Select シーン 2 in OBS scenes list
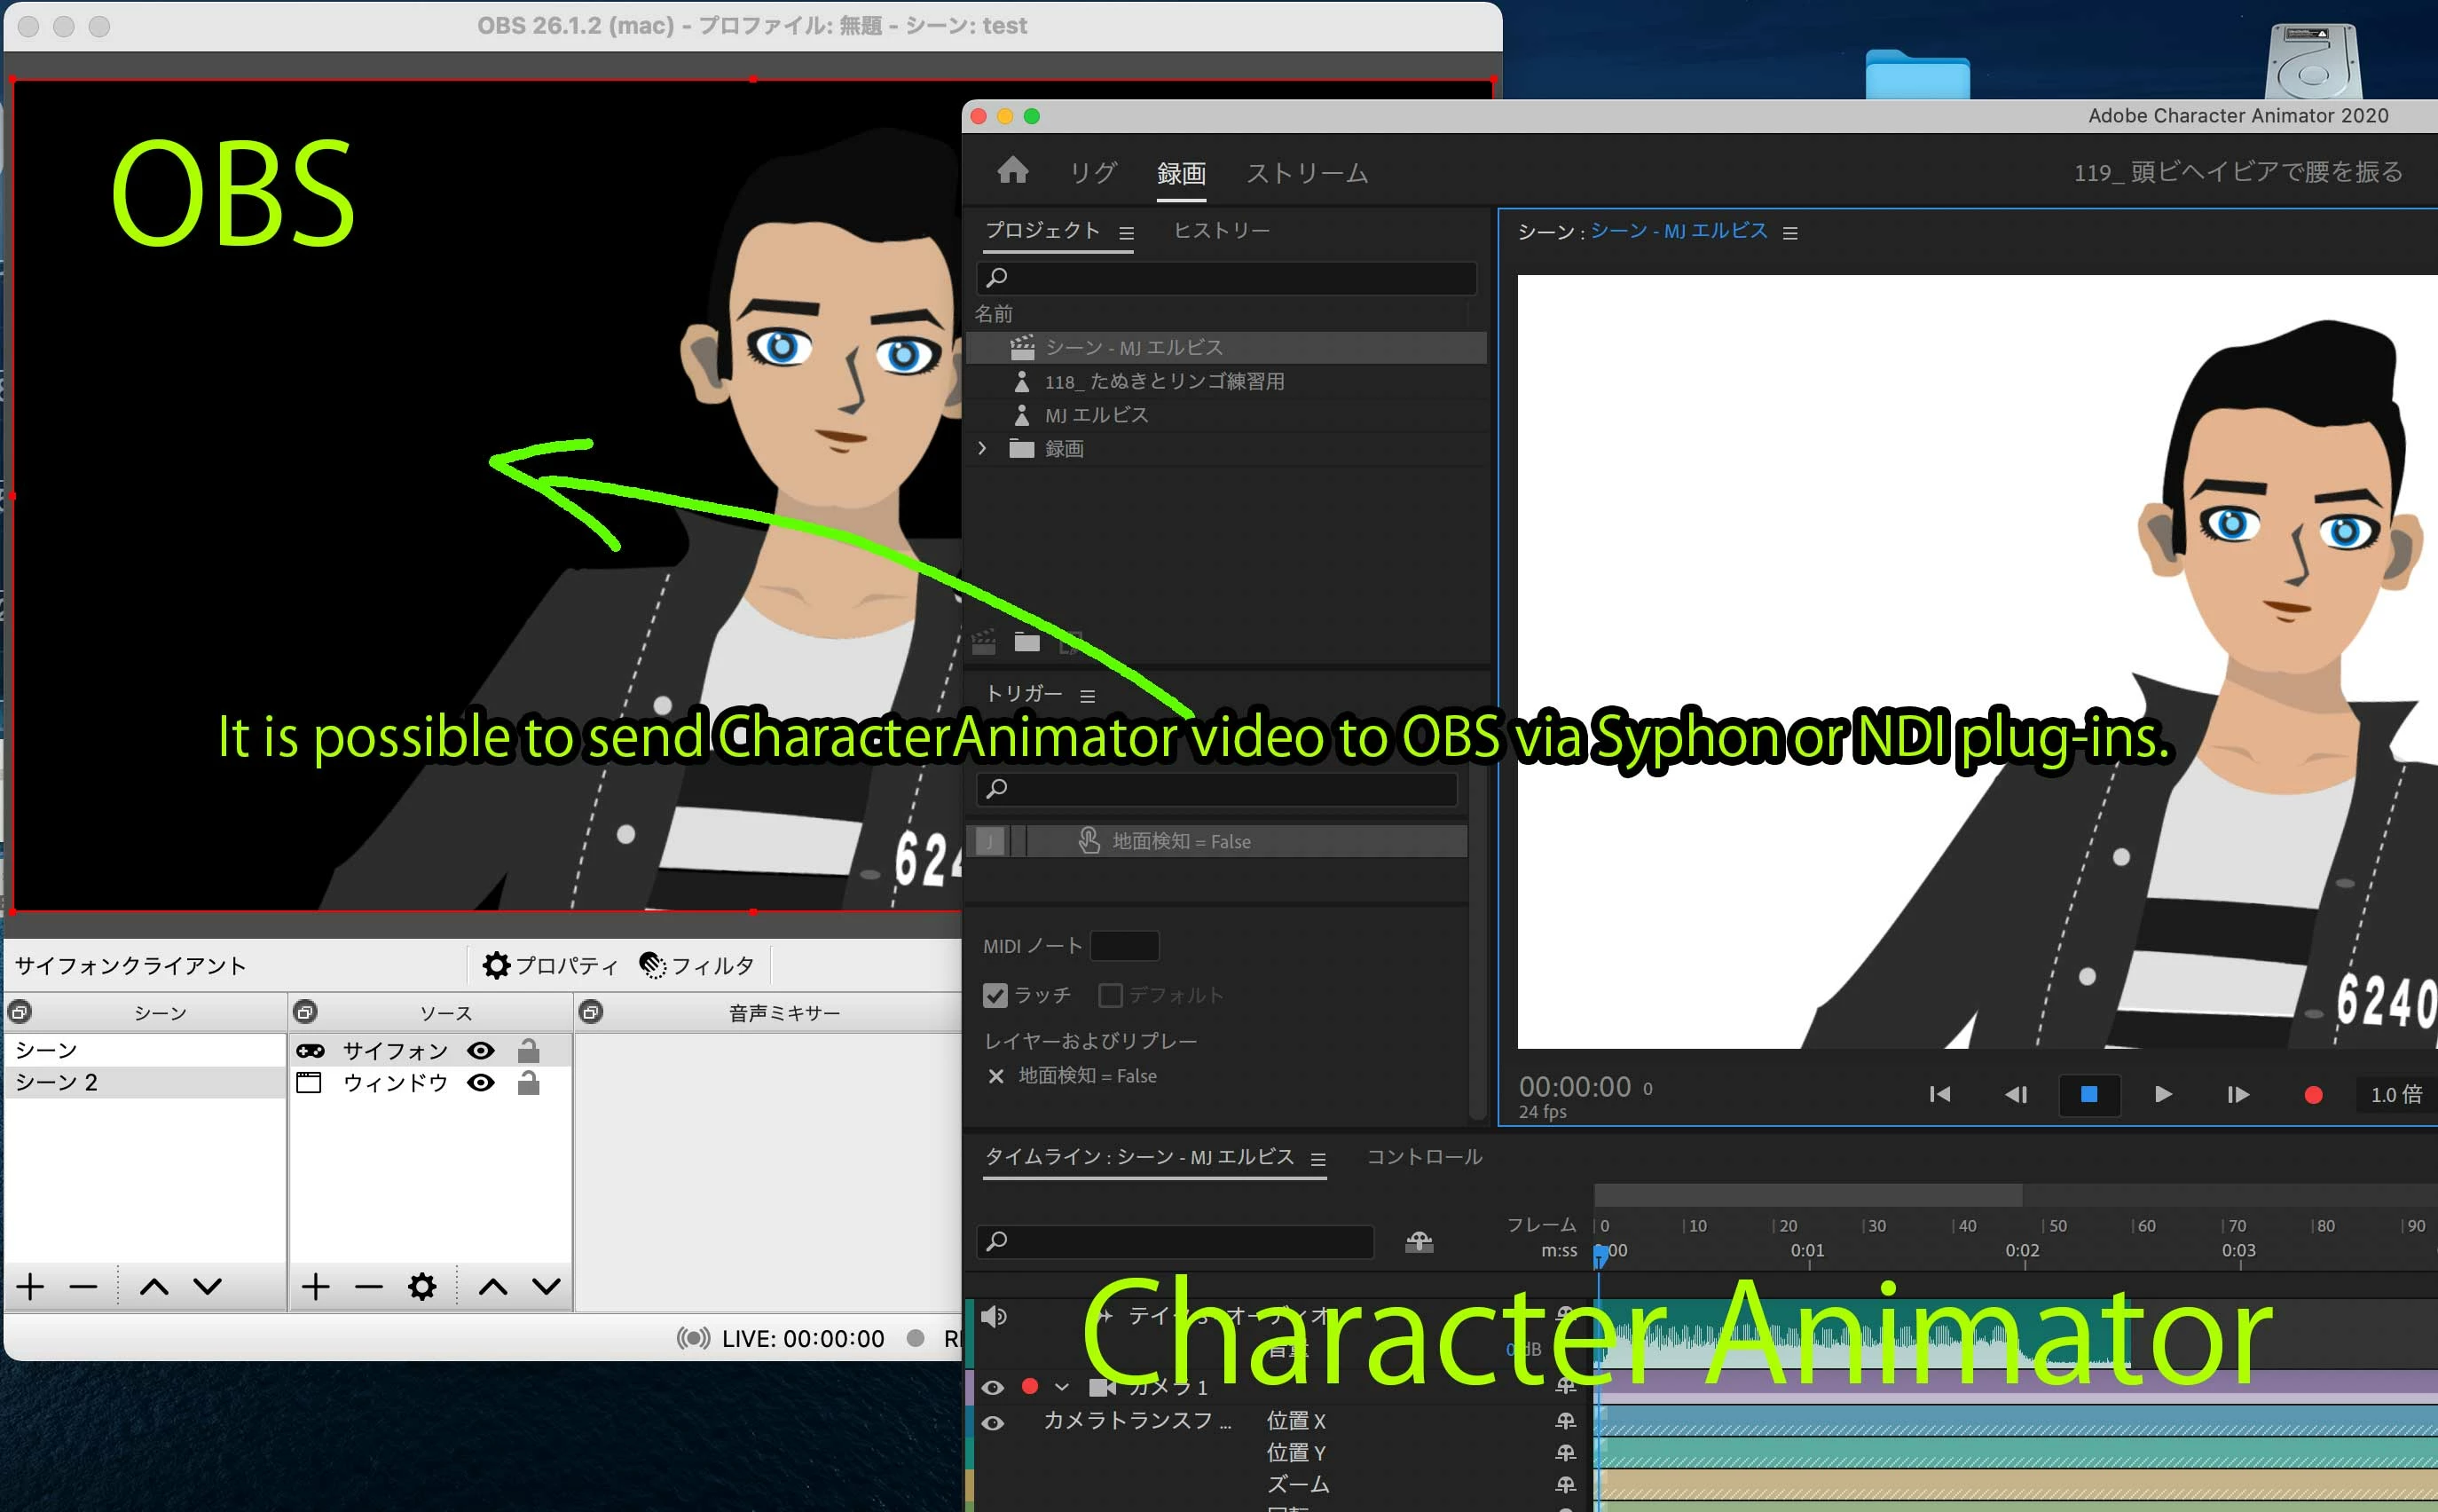The image size is (2438, 1512). tap(57, 1082)
